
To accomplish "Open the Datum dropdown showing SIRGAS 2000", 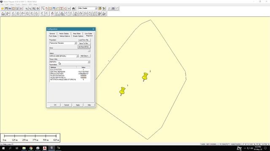I will [x=64, y=56].
